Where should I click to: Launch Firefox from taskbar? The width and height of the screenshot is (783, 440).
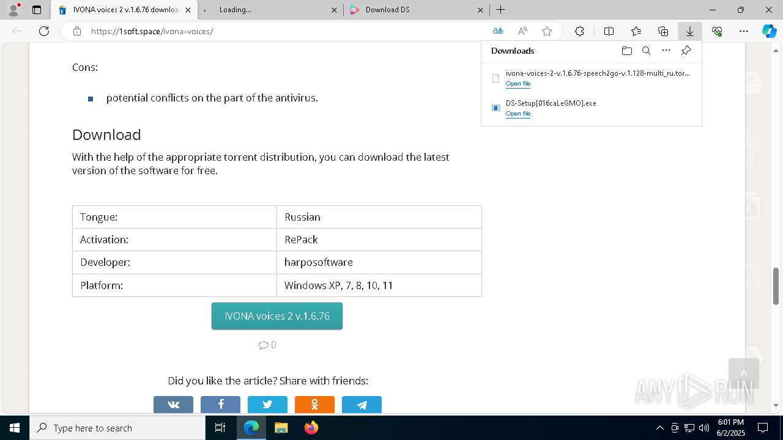[311, 428]
